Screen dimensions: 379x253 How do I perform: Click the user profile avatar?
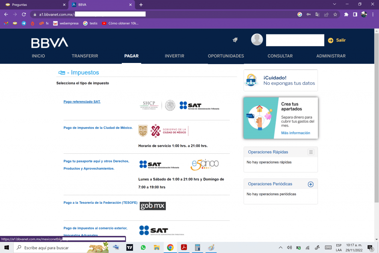point(257,39)
